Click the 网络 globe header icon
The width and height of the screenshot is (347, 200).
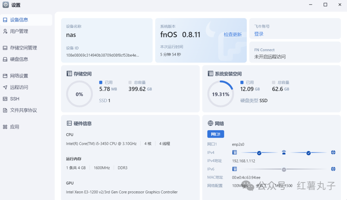coord(210,123)
